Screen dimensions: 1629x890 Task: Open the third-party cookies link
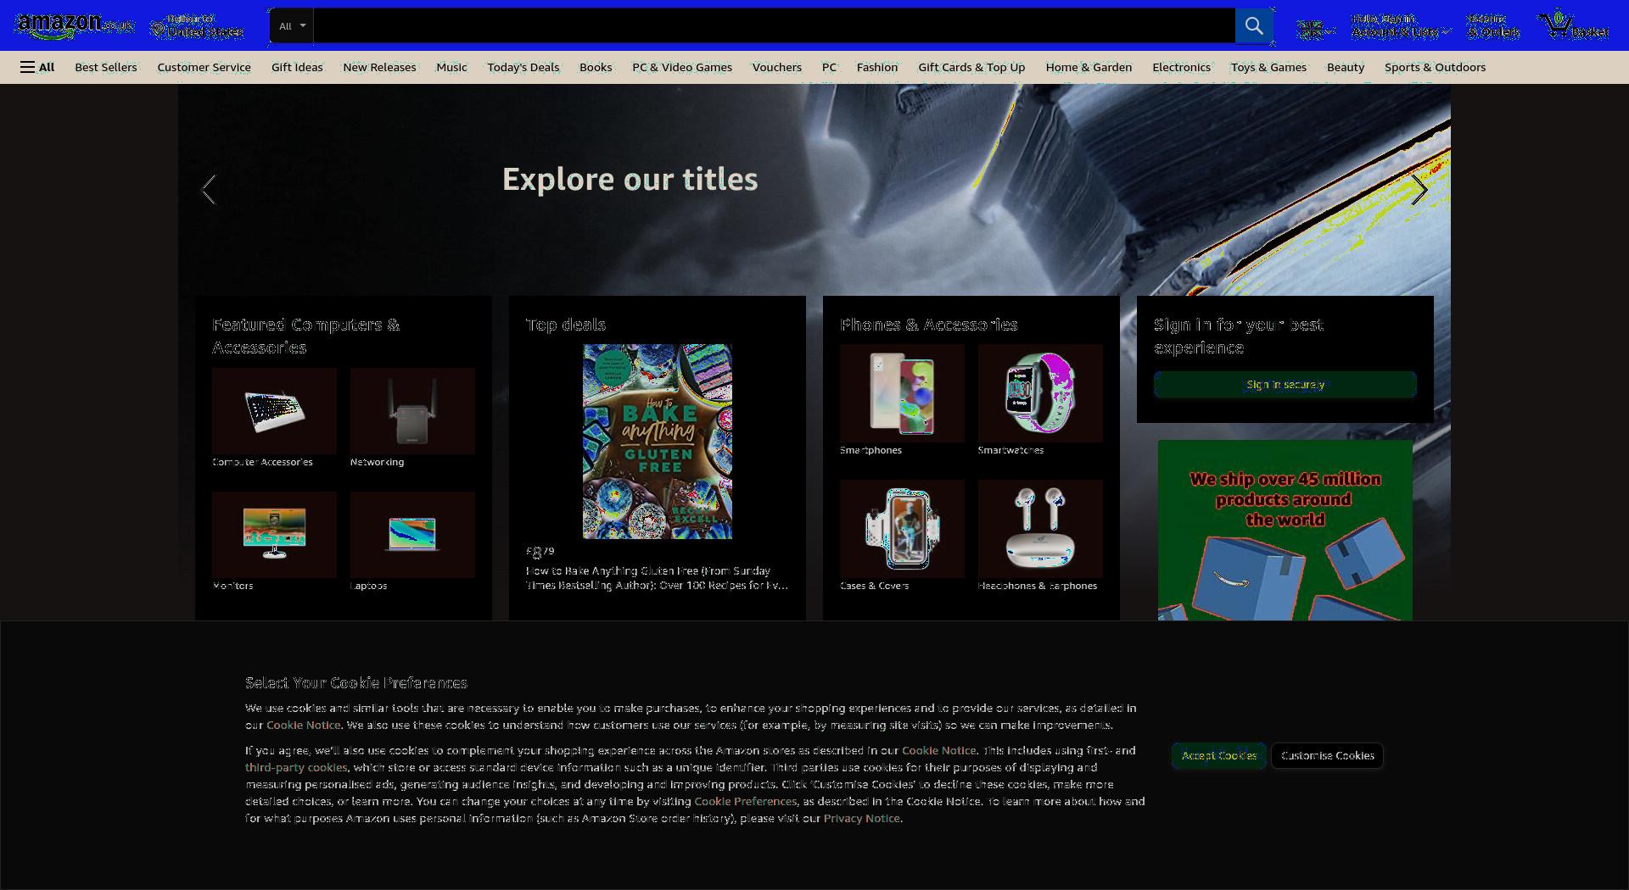[x=296, y=768]
